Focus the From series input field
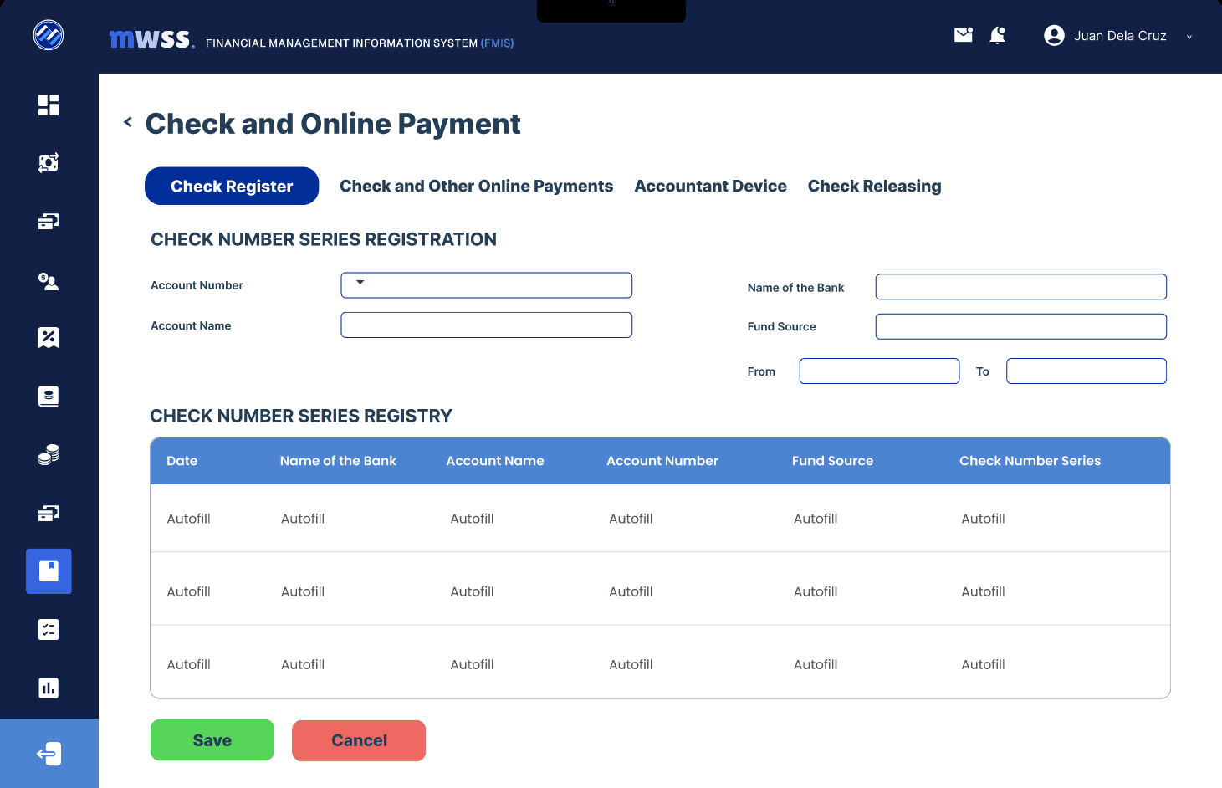 (879, 371)
